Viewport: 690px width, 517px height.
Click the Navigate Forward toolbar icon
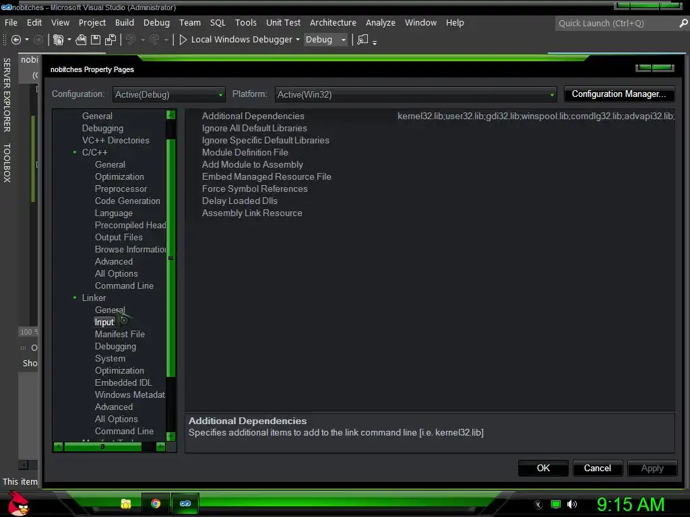(38, 40)
